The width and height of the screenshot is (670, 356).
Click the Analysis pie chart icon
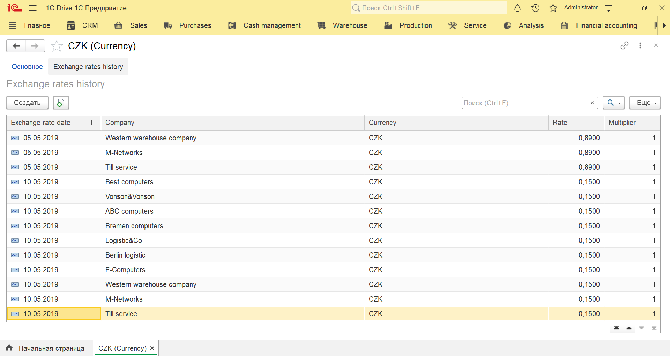[507, 25]
